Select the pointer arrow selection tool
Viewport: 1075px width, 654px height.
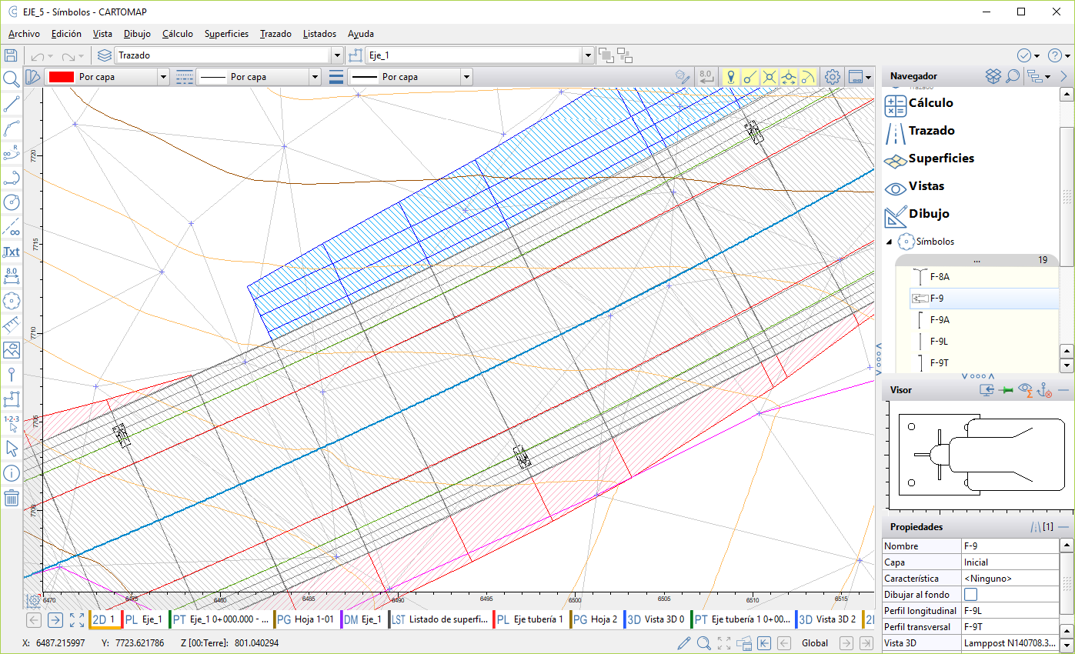(x=12, y=448)
